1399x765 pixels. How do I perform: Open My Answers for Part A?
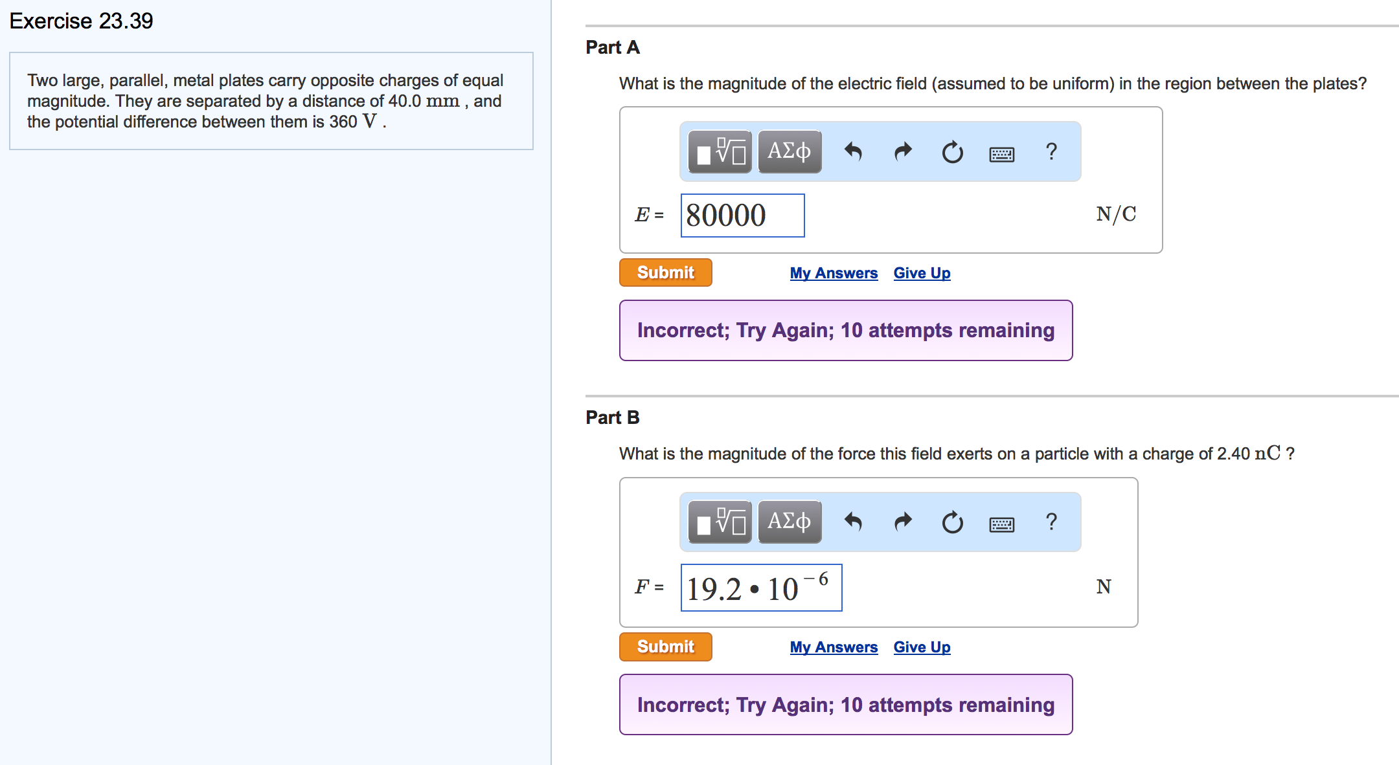pos(834,273)
